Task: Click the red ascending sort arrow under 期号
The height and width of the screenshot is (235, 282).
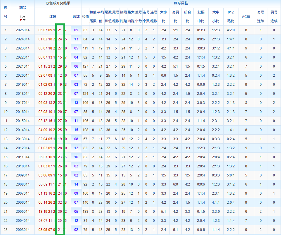Action: click(21, 20)
